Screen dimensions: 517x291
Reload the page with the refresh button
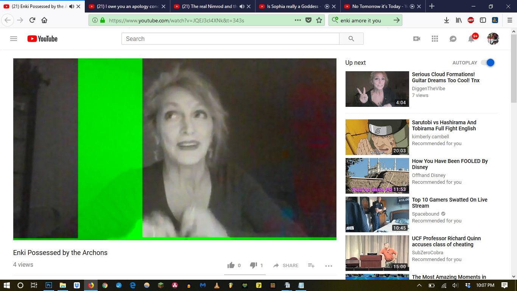click(x=32, y=20)
